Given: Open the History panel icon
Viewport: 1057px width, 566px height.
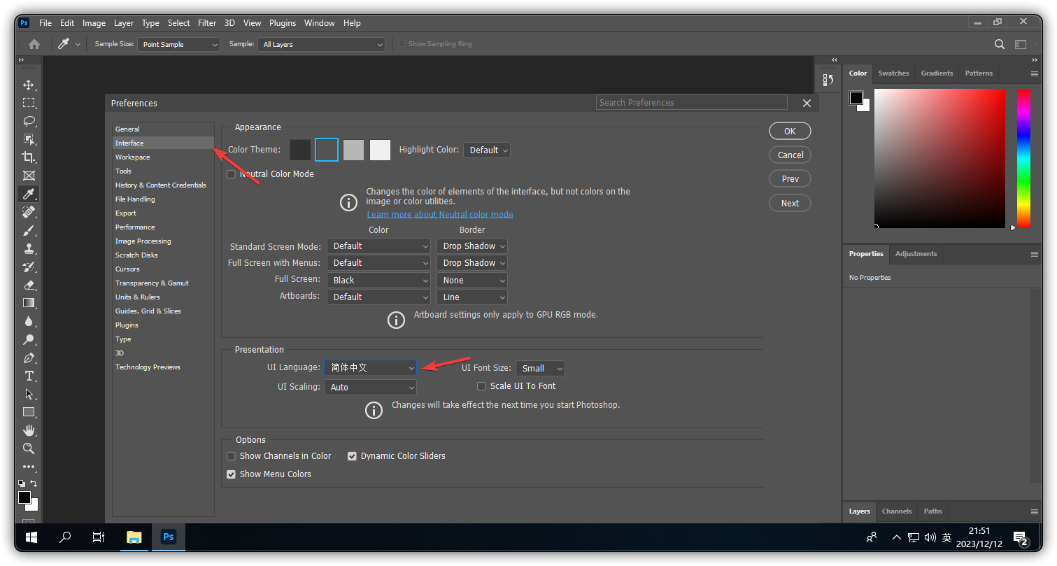Looking at the screenshot, I should point(828,80).
